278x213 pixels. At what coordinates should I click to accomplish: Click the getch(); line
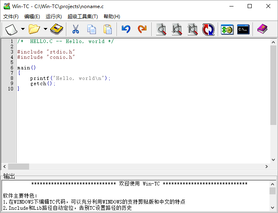43,84
